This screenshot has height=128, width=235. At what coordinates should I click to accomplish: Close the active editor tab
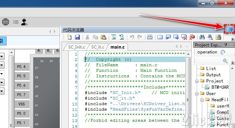[187, 46]
